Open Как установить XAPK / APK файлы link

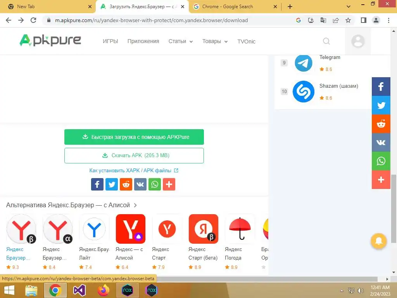pos(134,171)
